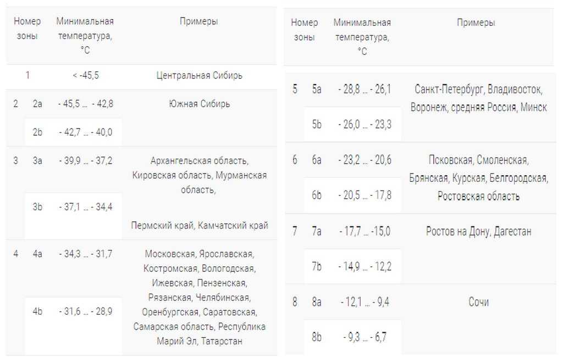Click zone label 8b

317,337
